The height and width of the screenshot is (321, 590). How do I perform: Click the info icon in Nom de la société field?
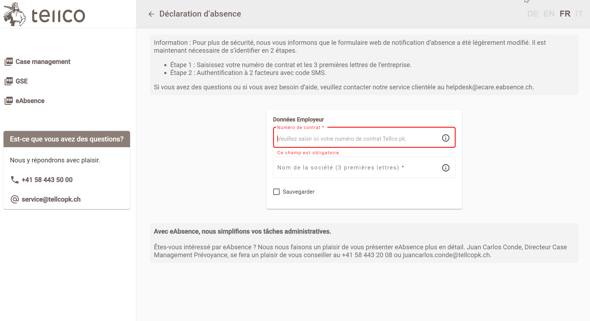coord(446,168)
